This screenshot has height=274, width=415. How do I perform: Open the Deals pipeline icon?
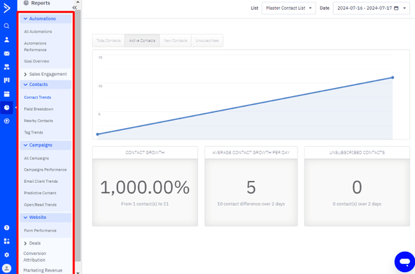click(x=6, y=80)
